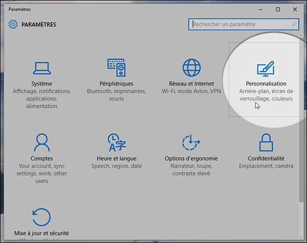This screenshot has width=307, height=243.
Task: Click the PARAMÈTRES gear icon
Action: [x=13, y=25]
